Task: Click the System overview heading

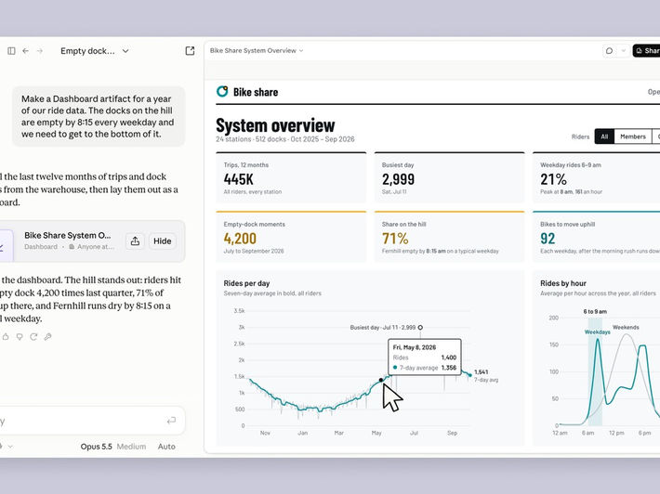Action: pyautogui.click(x=275, y=125)
